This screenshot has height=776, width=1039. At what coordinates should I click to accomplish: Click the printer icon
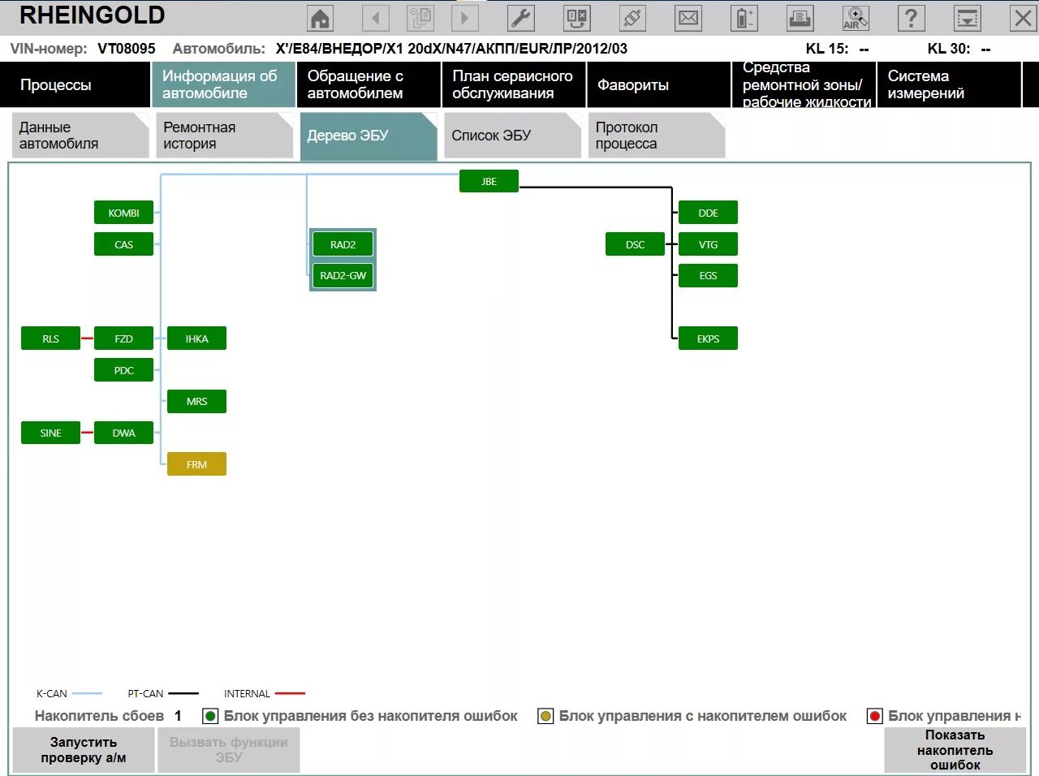coord(800,18)
